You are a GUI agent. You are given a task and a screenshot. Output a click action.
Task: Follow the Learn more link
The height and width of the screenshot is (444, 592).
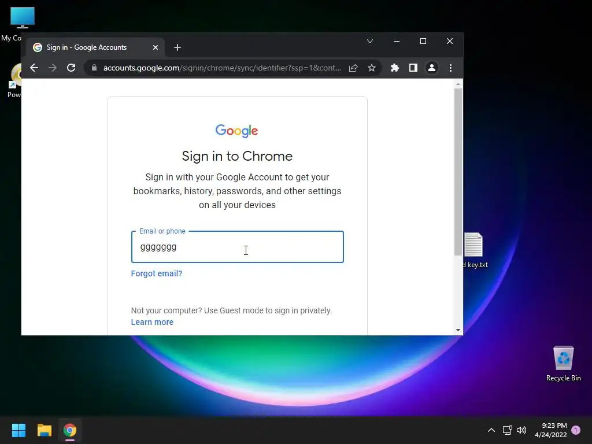click(x=152, y=322)
